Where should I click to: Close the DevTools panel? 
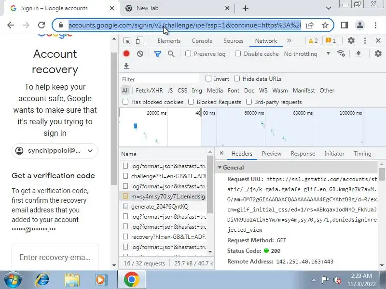point(378,40)
